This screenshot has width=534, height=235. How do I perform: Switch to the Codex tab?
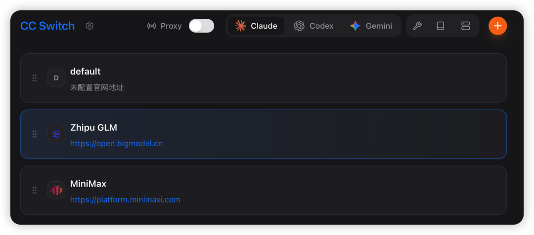[313, 26]
